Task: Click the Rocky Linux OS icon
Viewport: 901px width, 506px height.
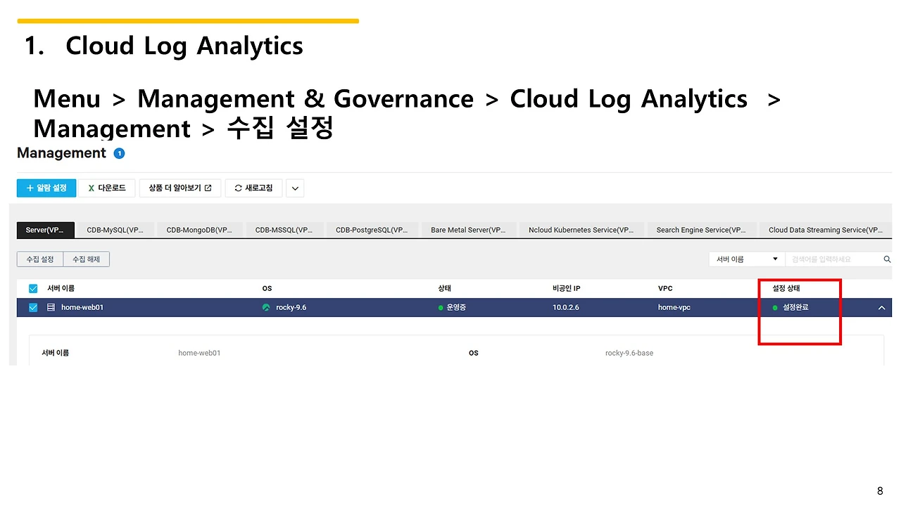Action: click(266, 307)
